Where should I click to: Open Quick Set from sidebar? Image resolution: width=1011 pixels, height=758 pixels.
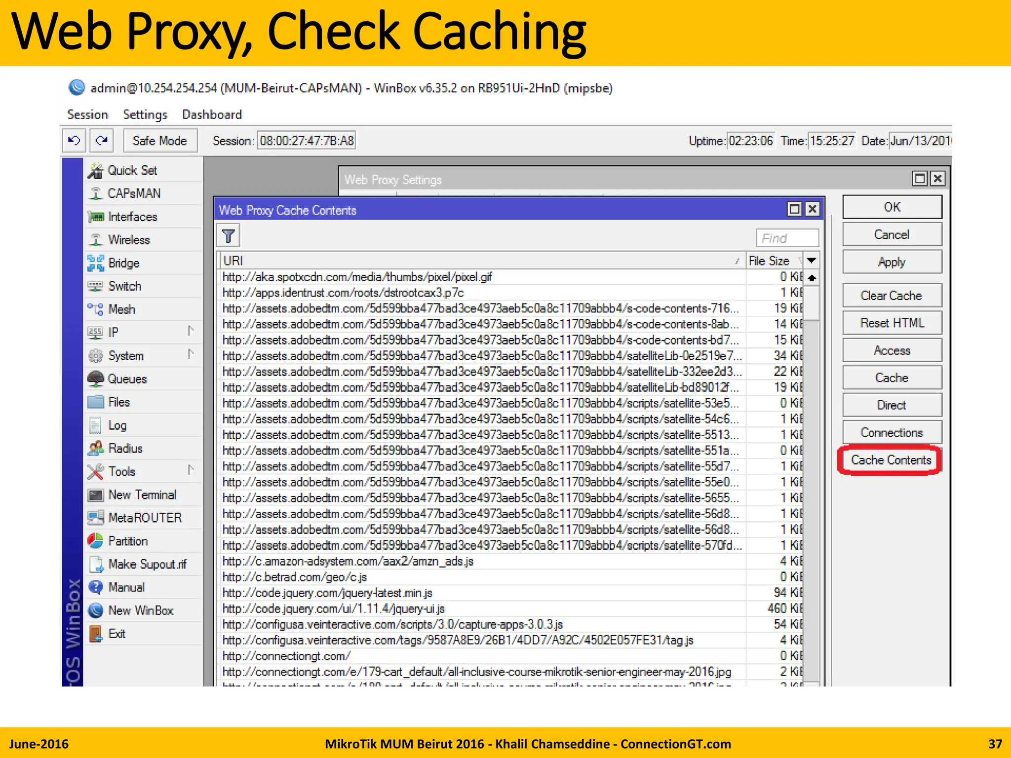tap(132, 171)
